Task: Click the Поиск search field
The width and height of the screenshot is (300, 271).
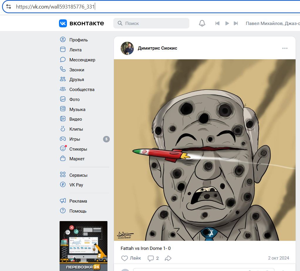Action: tap(151, 23)
